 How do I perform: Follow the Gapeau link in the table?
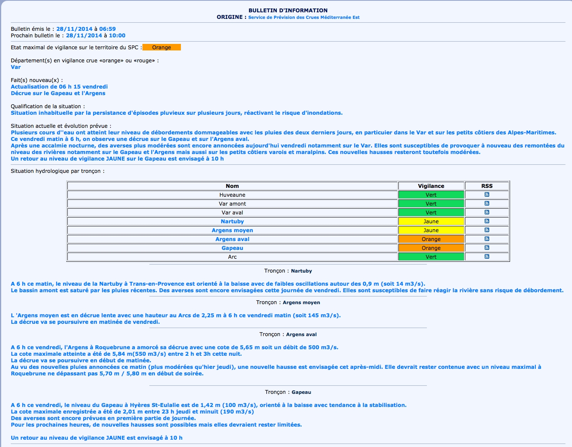tap(232, 248)
